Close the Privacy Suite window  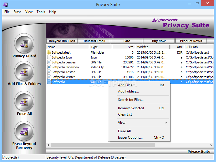tap(207, 3)
